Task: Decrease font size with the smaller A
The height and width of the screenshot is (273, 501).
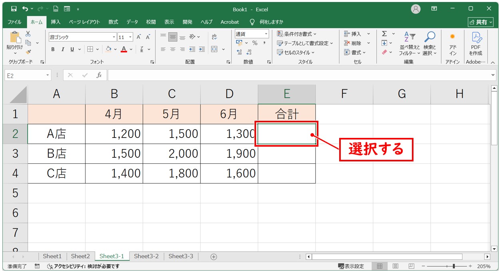Action: tap(148, 37)
